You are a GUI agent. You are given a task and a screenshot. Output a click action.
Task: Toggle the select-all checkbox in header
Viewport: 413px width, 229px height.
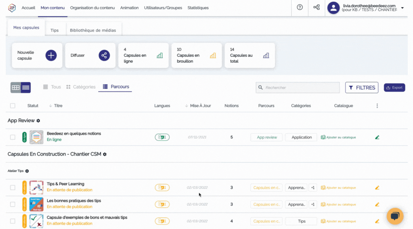click(13, 106)
